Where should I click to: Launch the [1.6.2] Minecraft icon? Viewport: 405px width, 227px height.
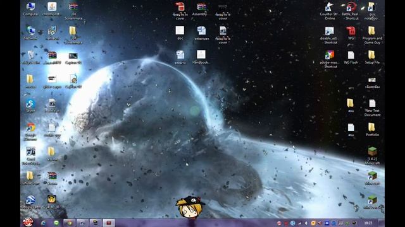pos(372,155)
